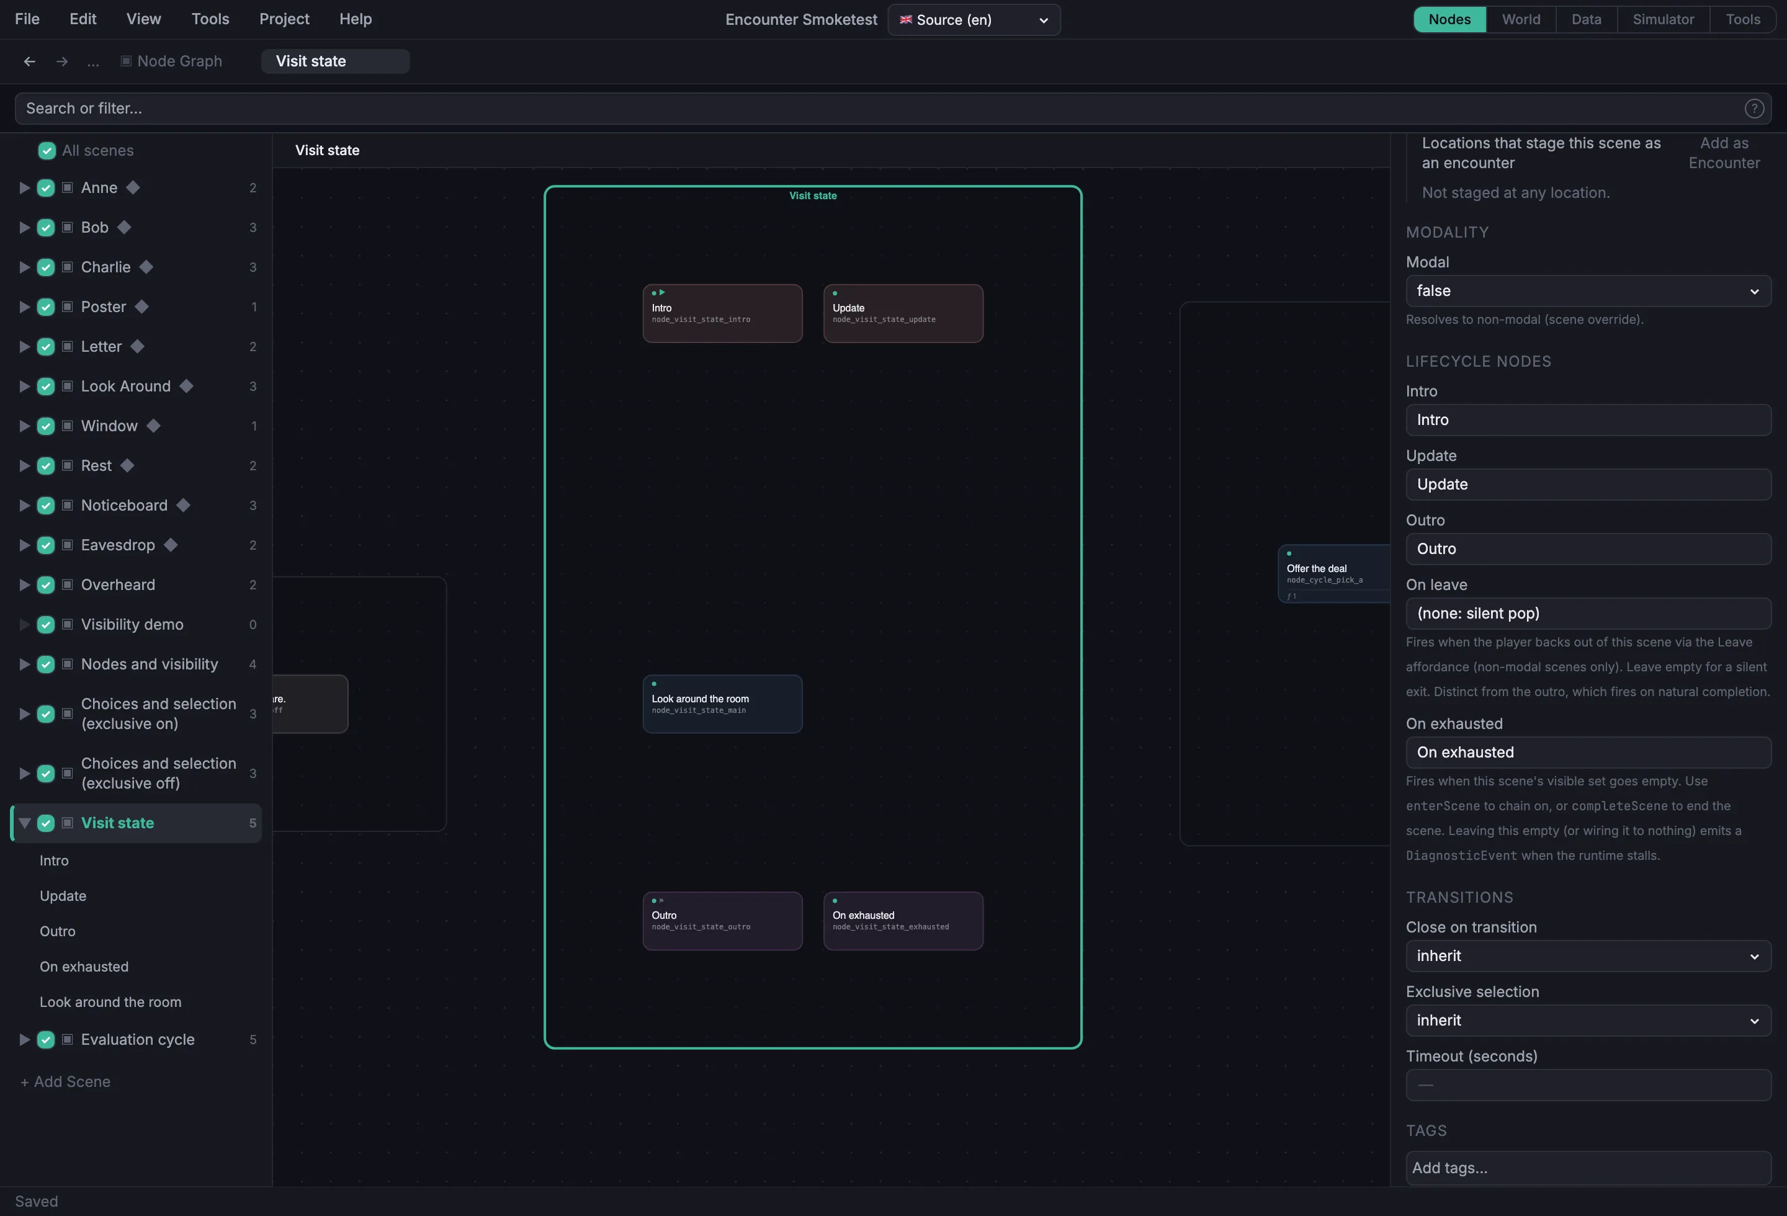Expand the Anne scene tree
The image size is (1787, 1216).
[24, 187]
